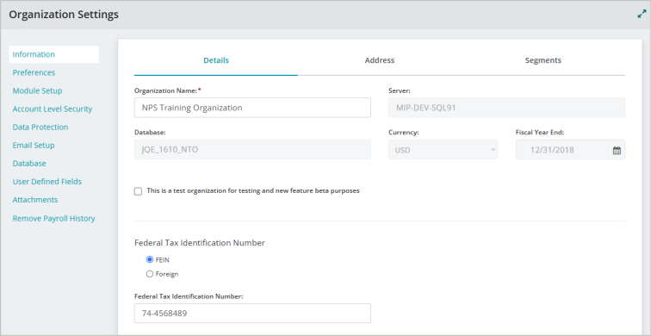
Task: Open Remove Payroll History
Action: tap(54, 219)
